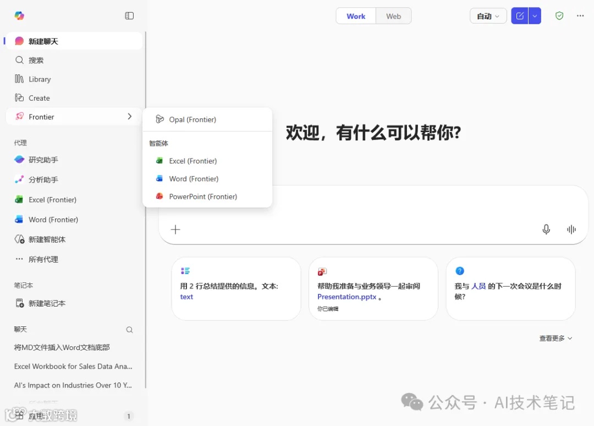The image size is (594, 426).
Task: Collapse the sidebar panel icon
Action: pos(129,15)
